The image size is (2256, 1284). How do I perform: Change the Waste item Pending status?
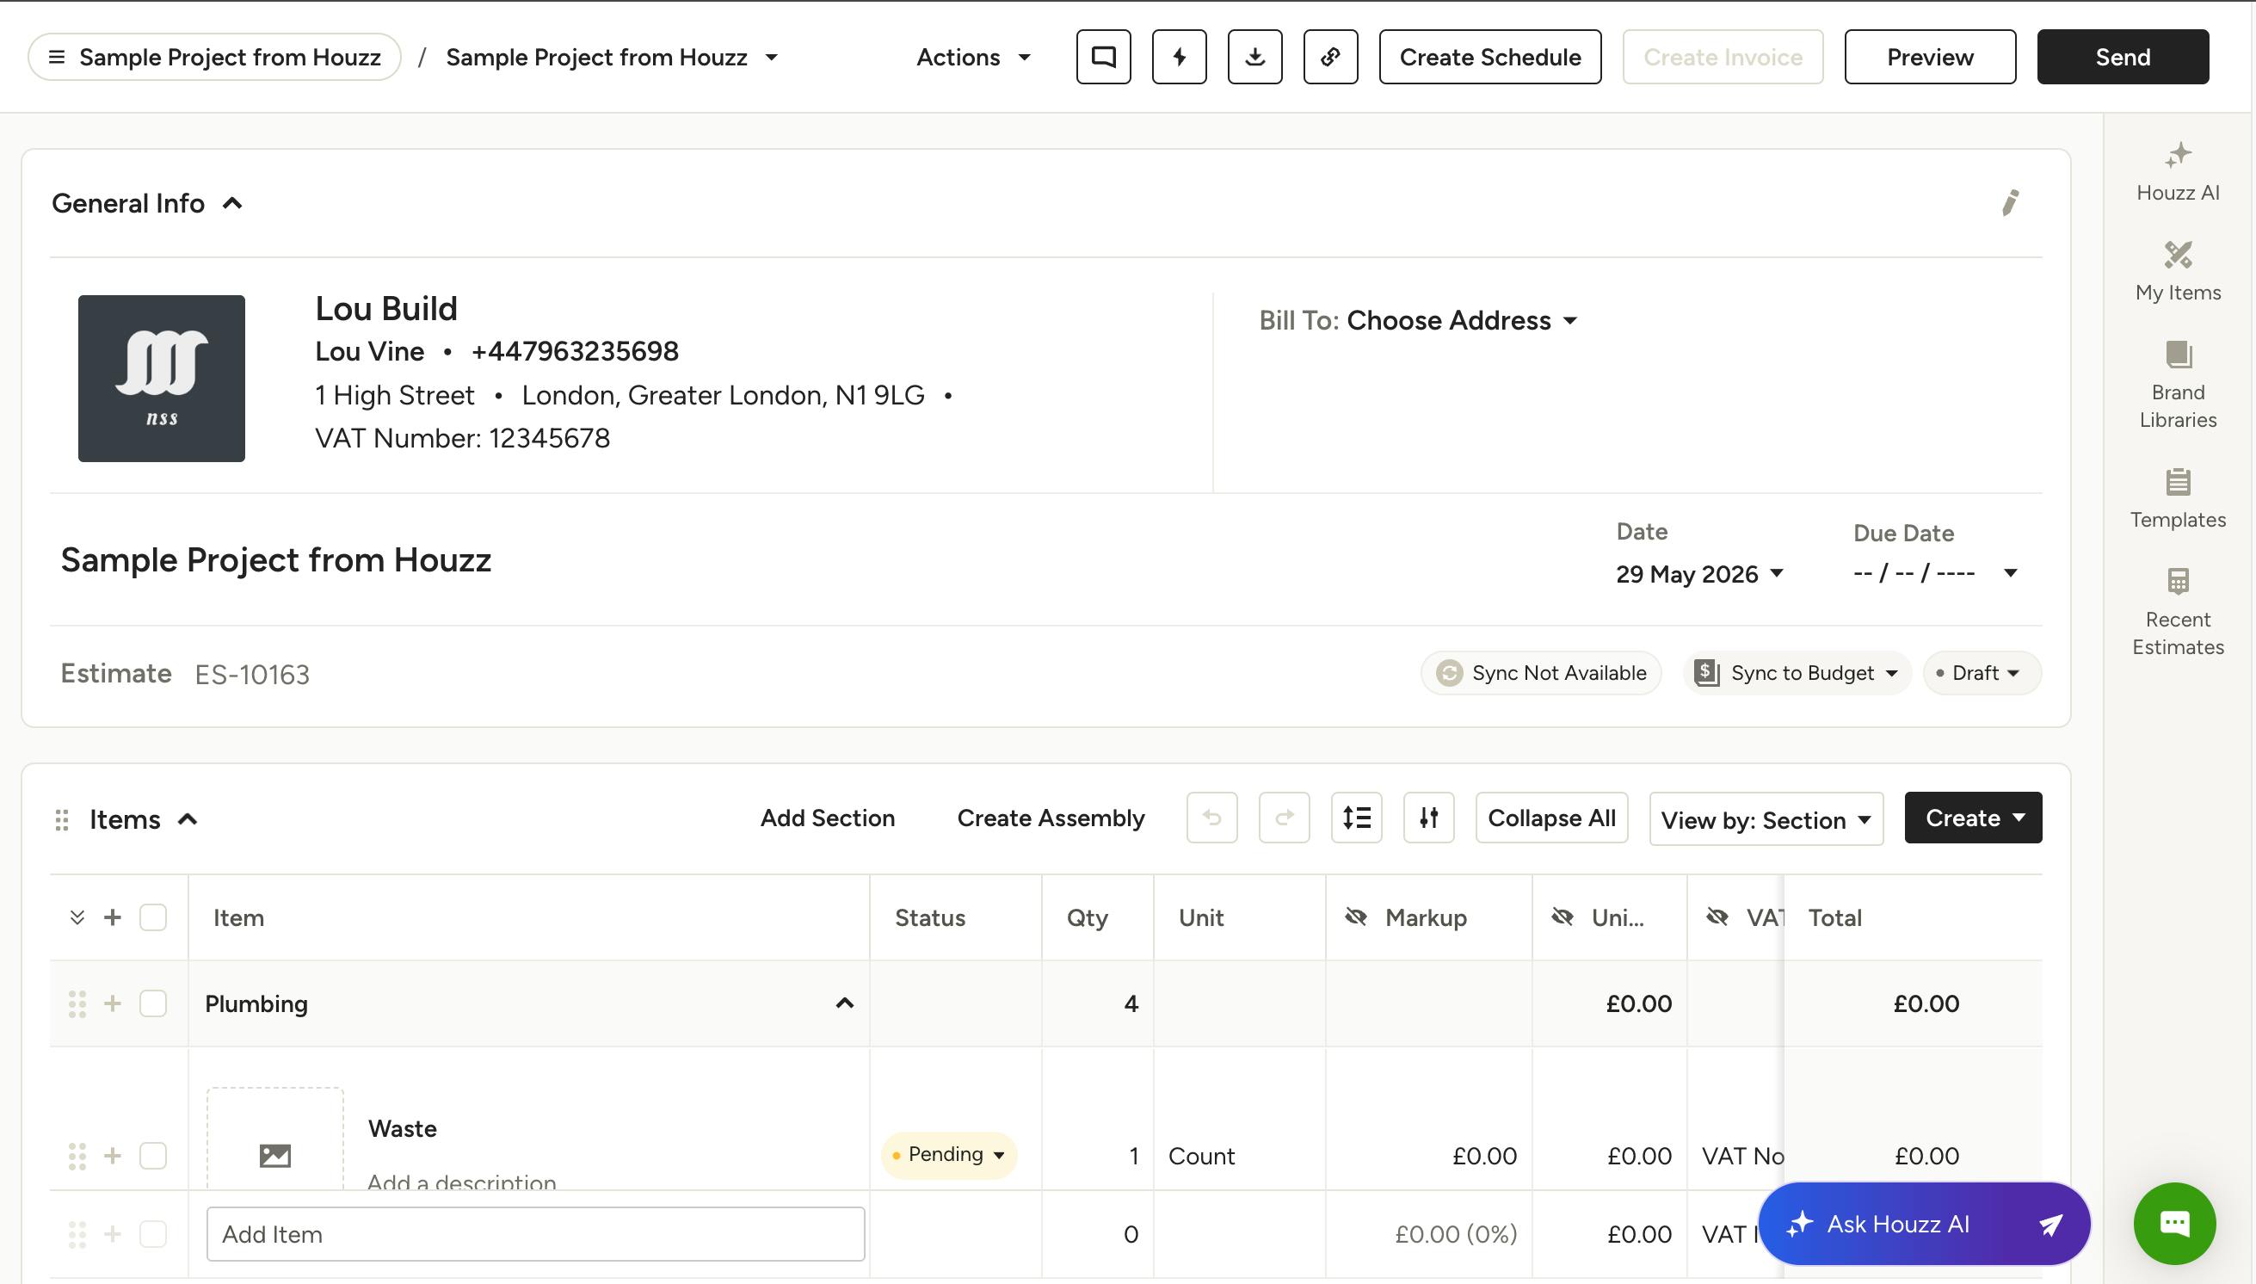(x=948, y=1154)
